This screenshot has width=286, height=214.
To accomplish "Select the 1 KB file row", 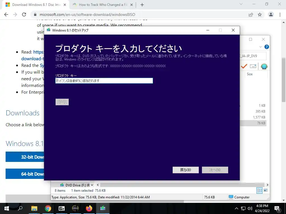I will 253,106.
